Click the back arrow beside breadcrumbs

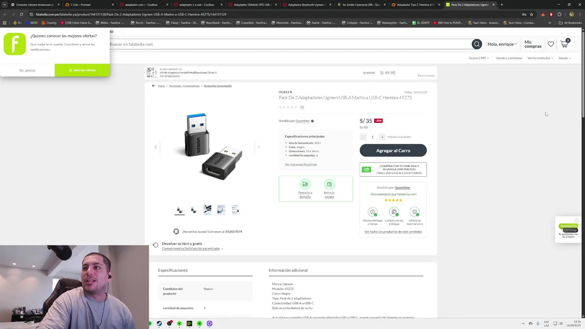click(x=154, y=86)
